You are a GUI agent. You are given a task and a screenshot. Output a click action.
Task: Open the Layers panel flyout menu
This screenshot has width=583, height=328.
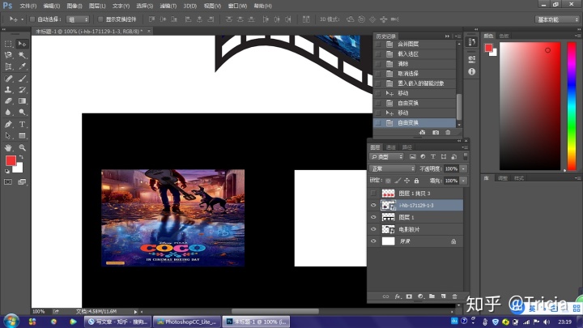coord(465,147)
